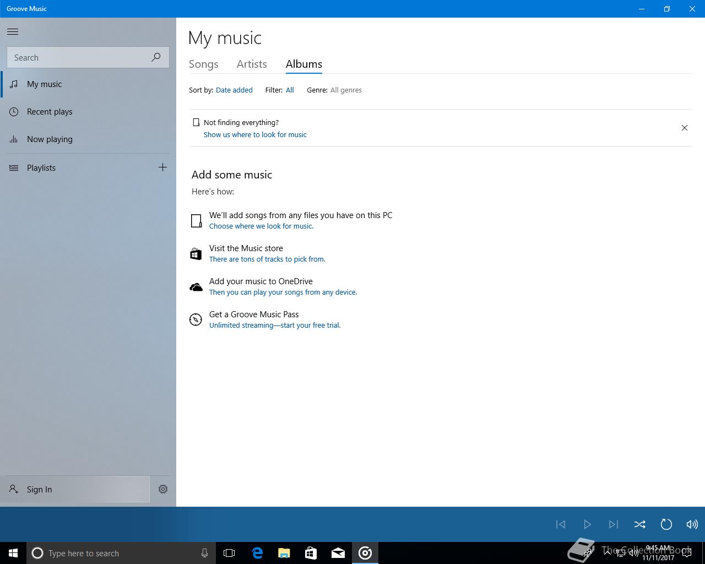The image size is (705, 564).
Task: Click the Recent plays clock icon
Action: pos(14,112)
